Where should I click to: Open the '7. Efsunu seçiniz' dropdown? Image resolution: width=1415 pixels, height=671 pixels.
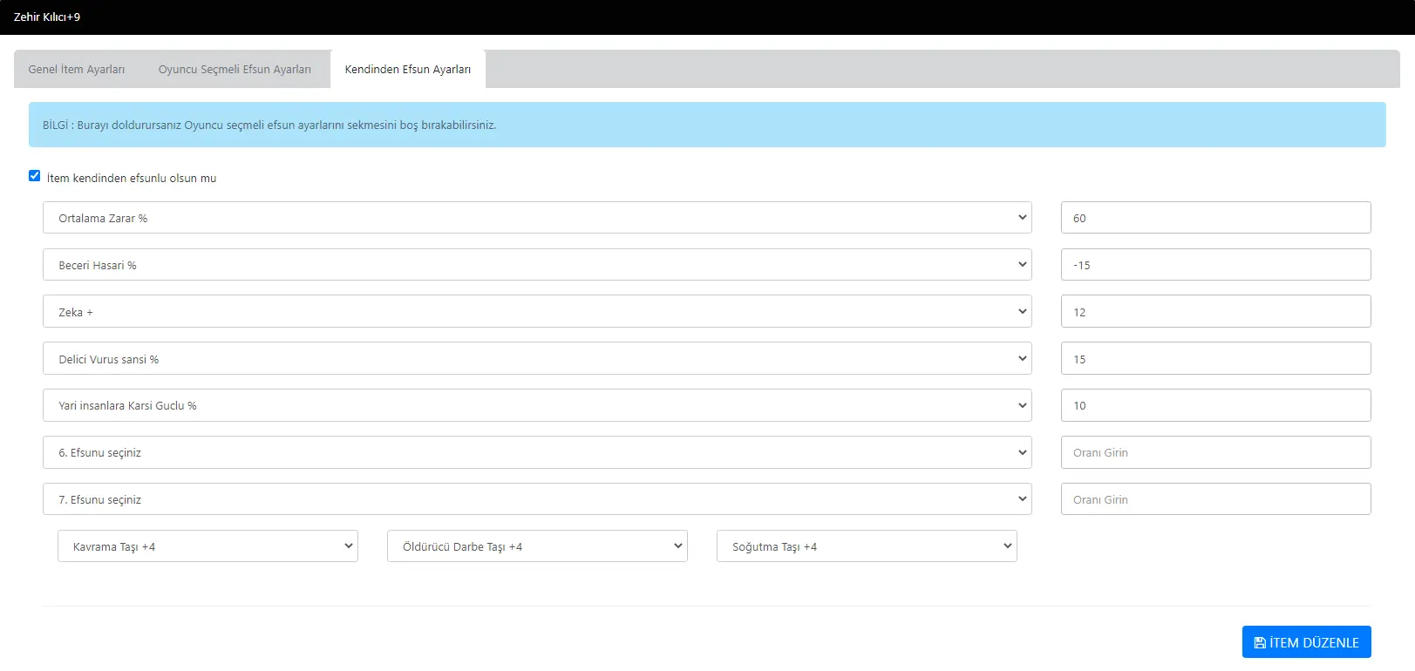tap(536, 499)
